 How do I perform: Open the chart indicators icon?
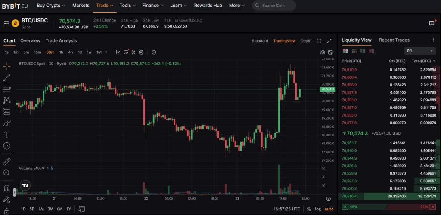point(118,52)
